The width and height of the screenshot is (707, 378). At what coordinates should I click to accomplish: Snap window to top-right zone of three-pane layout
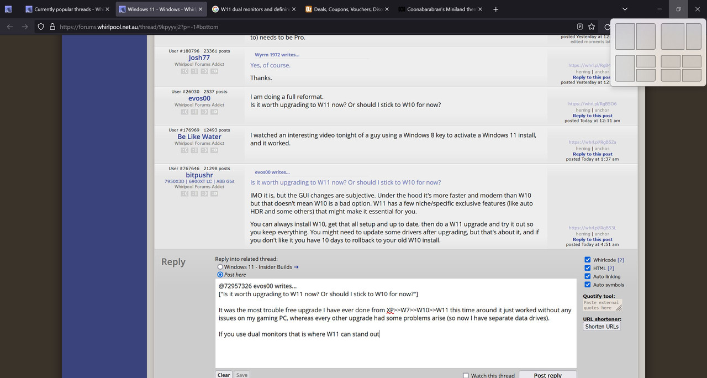[x=646, y=61]
